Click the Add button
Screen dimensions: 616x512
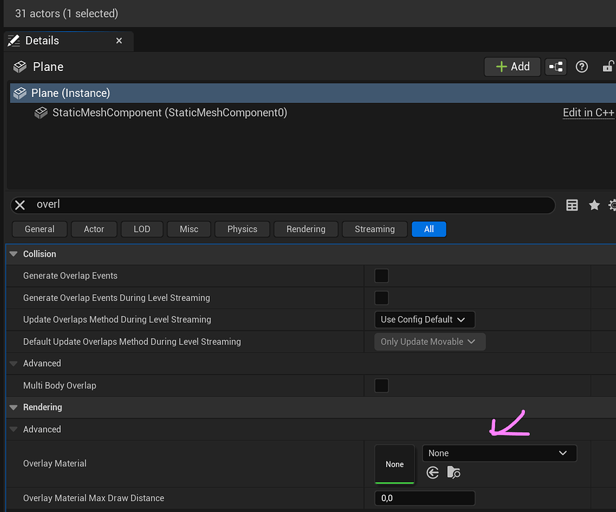(x=512, y=66)
